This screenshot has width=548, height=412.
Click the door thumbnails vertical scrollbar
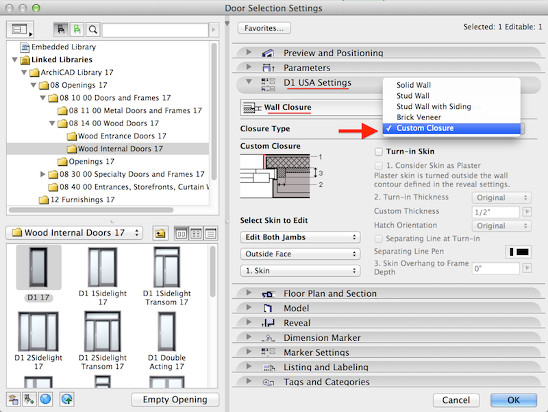tap(213, 271)
